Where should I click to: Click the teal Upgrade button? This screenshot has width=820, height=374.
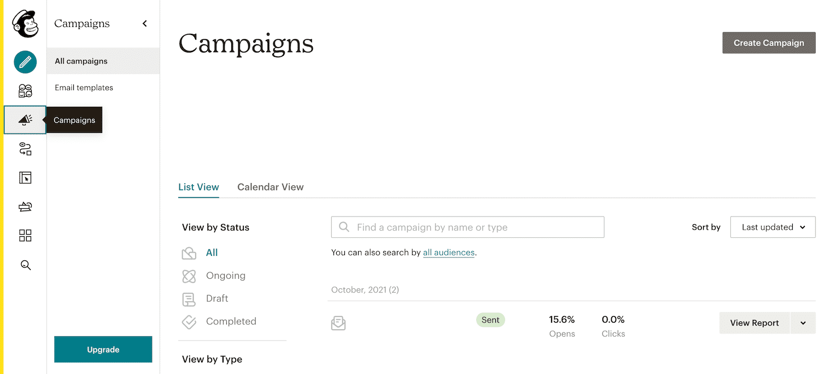103,349
